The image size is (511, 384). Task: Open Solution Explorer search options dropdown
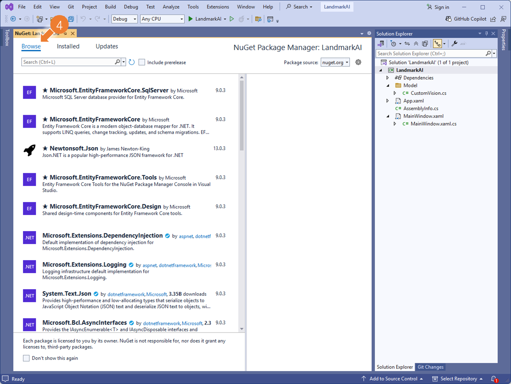coord(494,54)
